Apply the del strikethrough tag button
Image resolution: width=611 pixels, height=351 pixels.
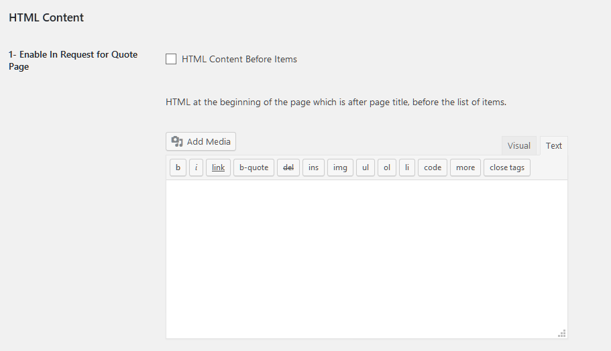click(x=288, y=167)
